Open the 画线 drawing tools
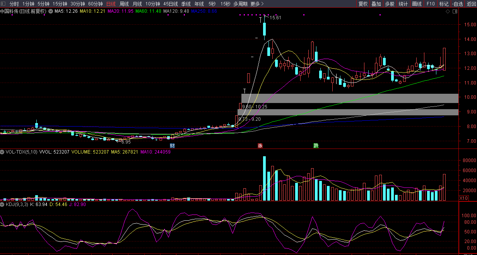 [x=417, y=4]
